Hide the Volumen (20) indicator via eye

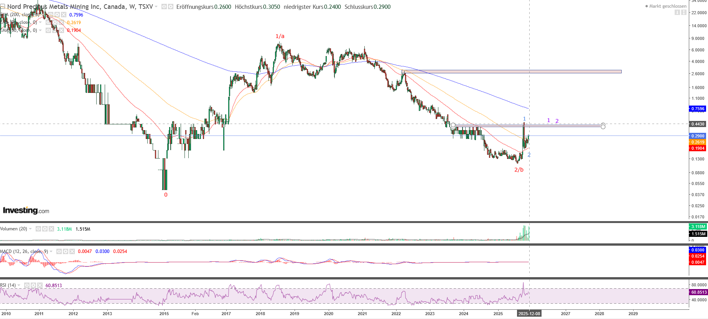click(38, 229)
